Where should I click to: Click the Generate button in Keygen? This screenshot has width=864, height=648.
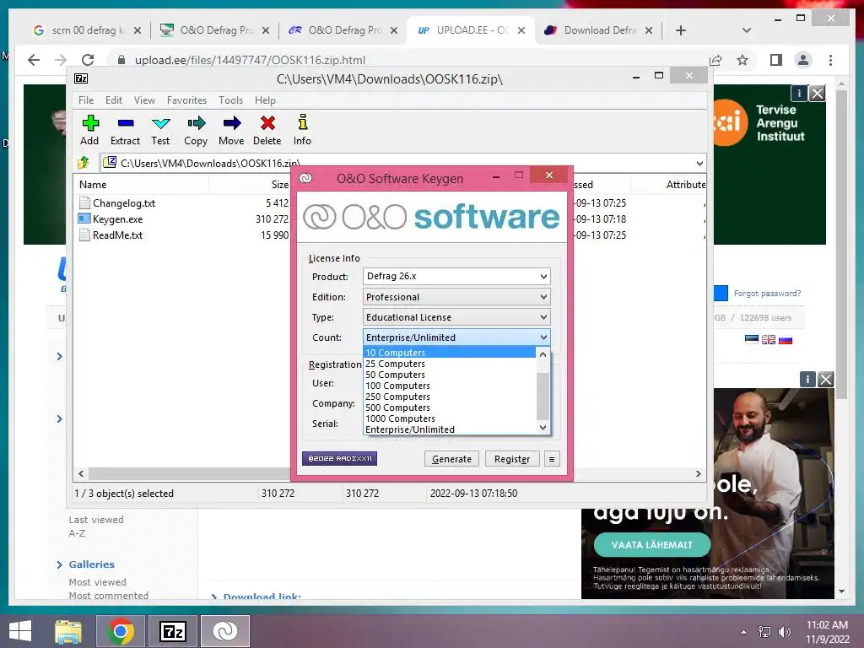tap(452, 459)
